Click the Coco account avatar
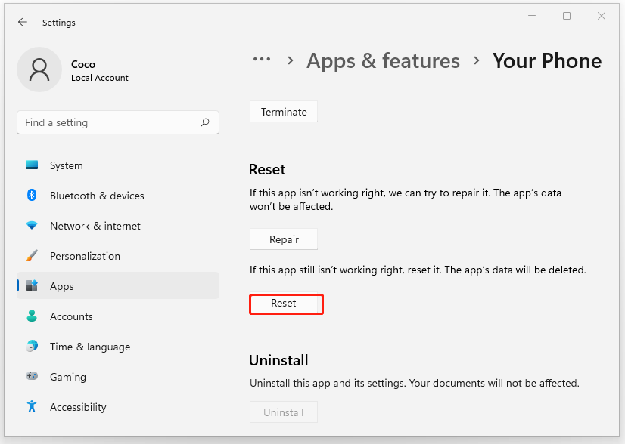 pyautogui.click(x=39, y=69)
